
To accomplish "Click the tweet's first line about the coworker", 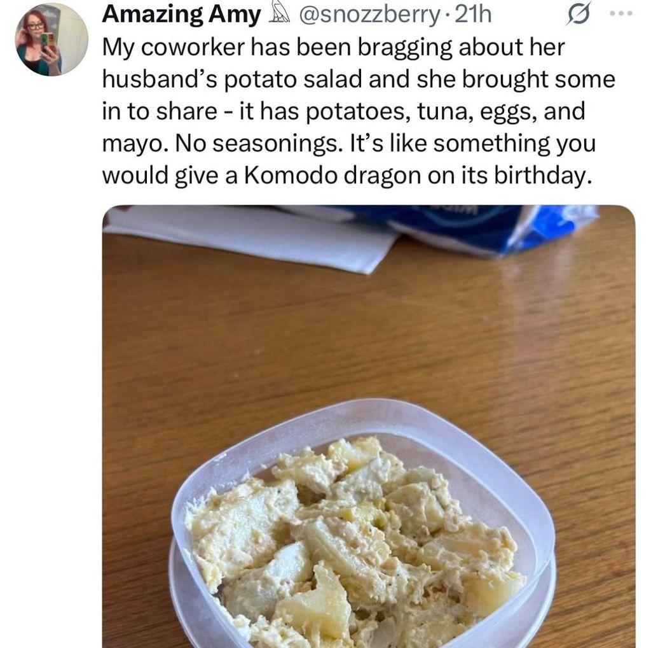I will (x=333, y=47).
